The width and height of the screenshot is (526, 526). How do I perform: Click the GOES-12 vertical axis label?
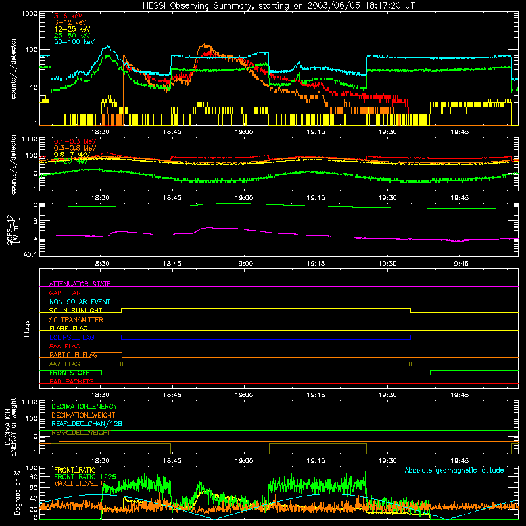point(13,229)
